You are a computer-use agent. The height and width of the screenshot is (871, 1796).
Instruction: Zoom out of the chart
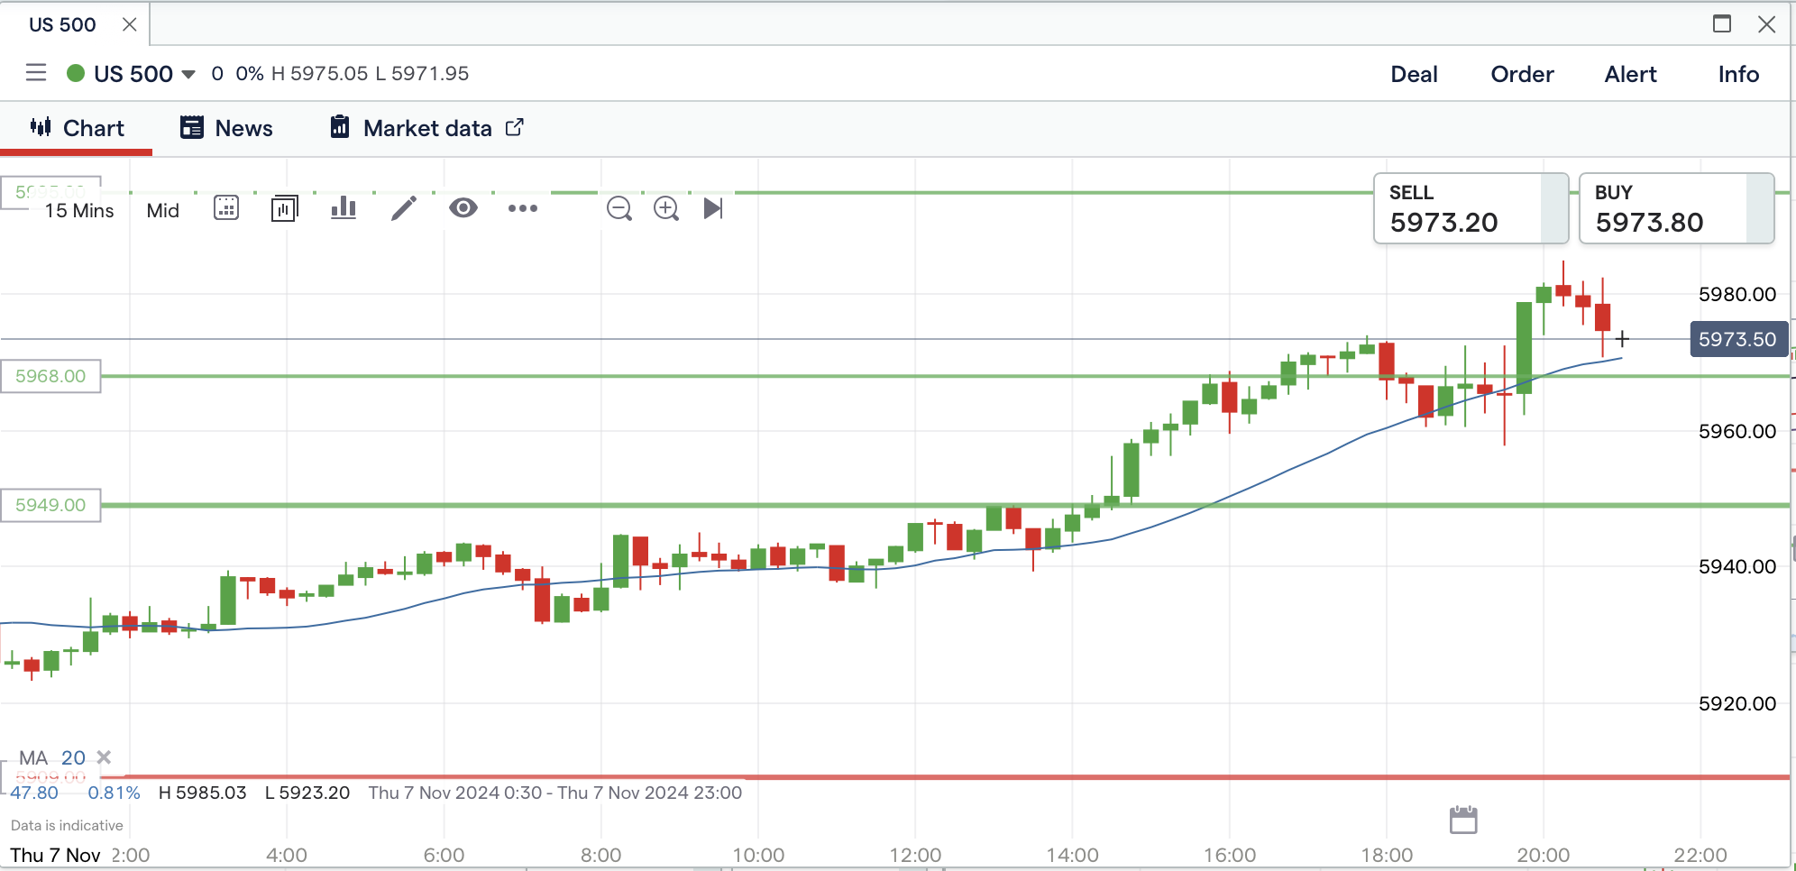pyautogui.click(x=619, y=209)
